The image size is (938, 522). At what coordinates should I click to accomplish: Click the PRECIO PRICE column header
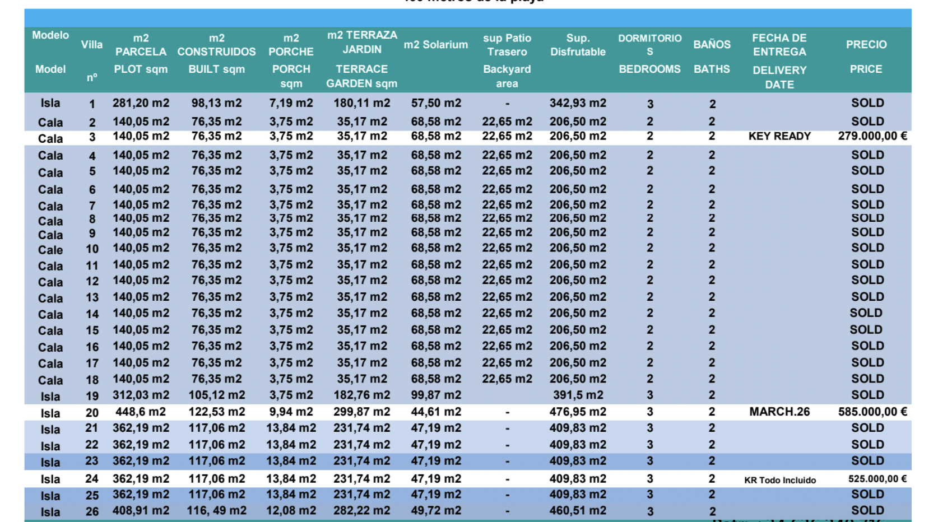[x=866, y=57]
